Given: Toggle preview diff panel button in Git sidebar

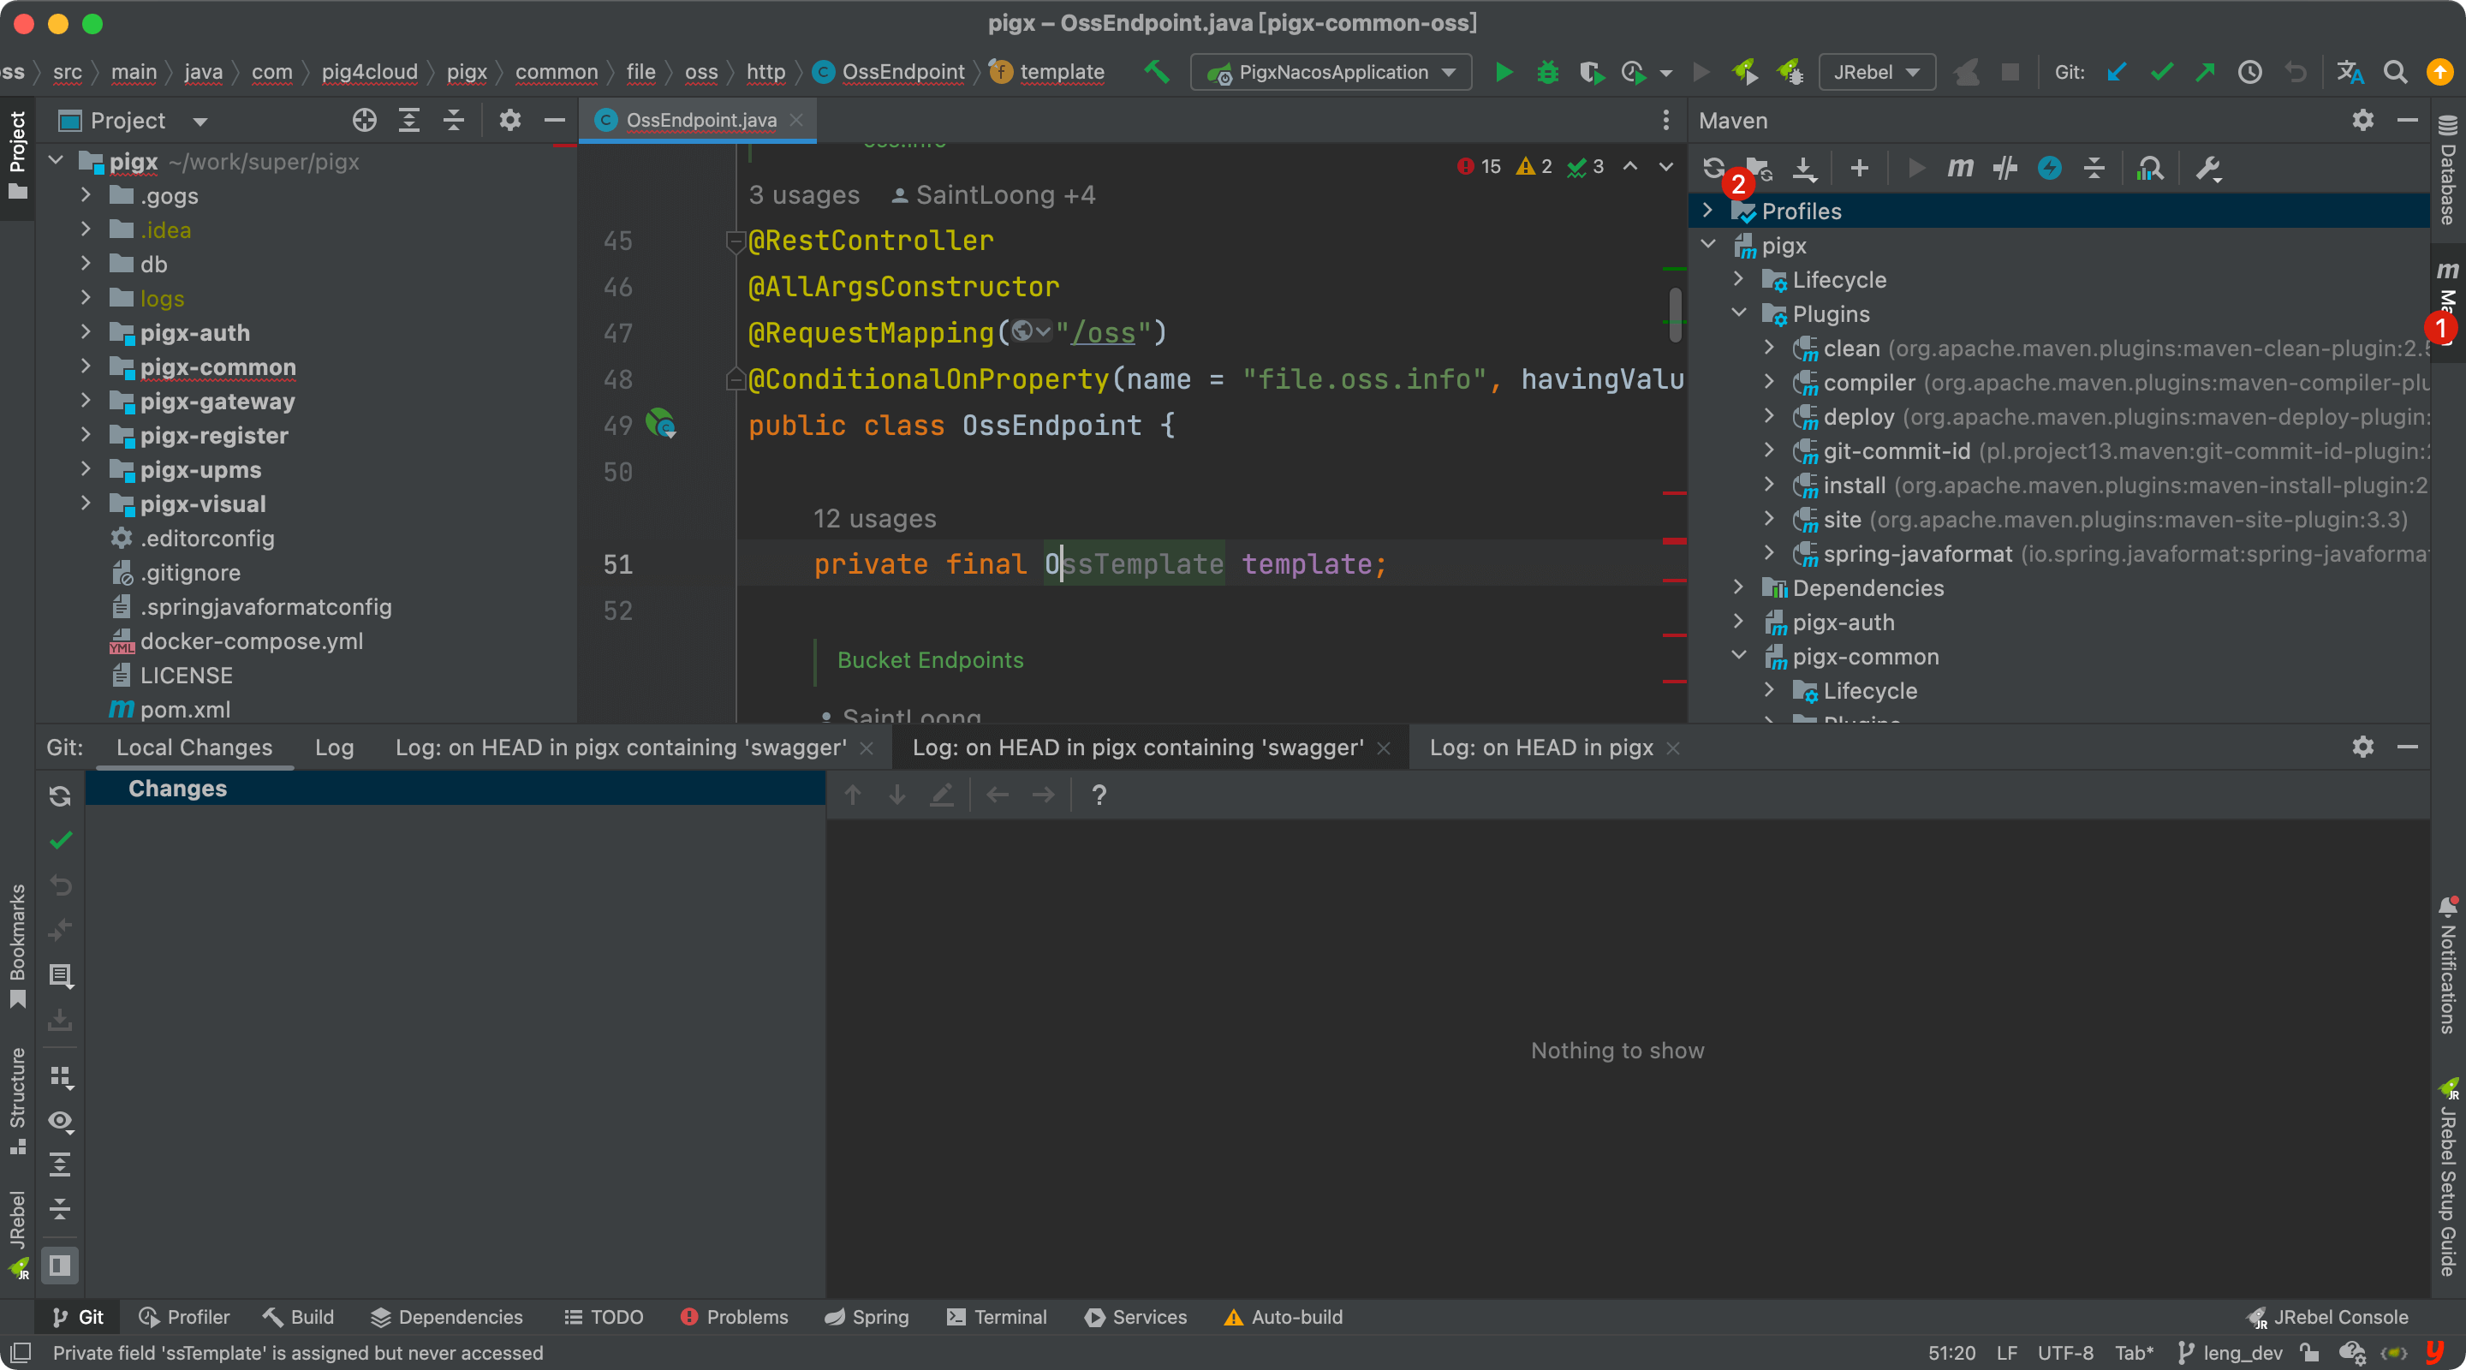Looking at the screenshot, I should coord(60,1266).
